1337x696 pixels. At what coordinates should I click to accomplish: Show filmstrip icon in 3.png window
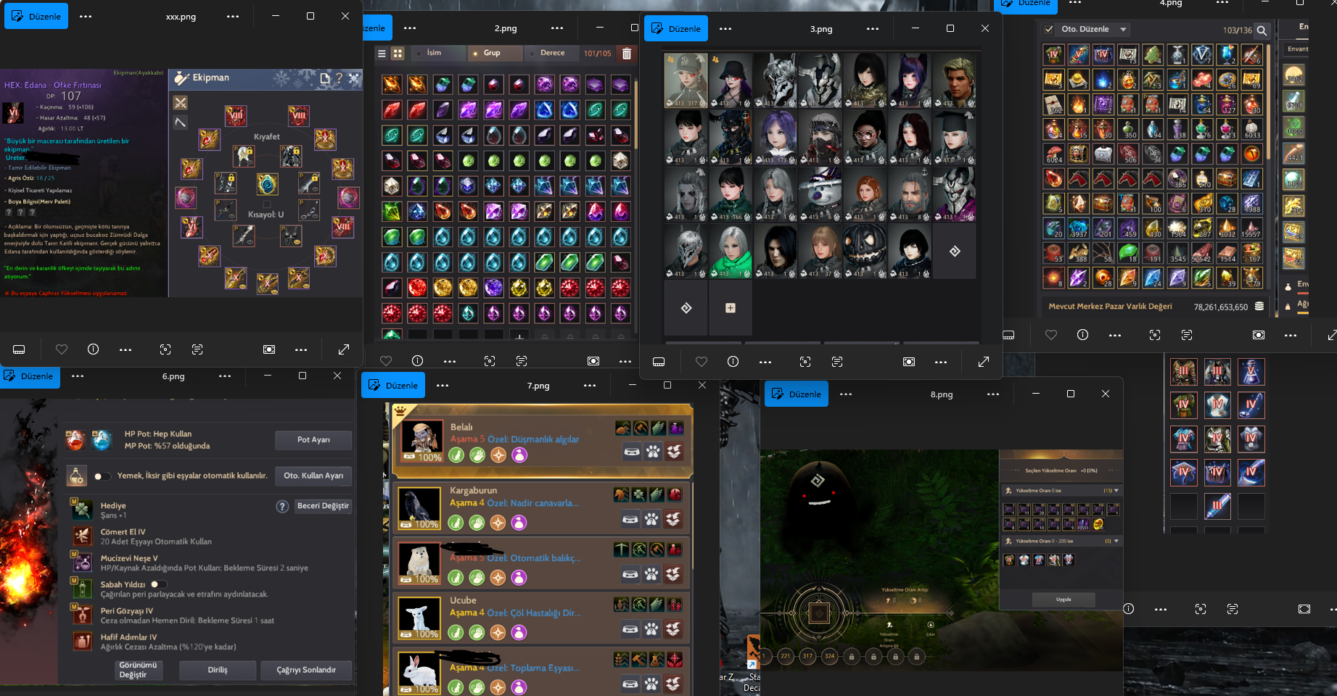tap(659, 362)
